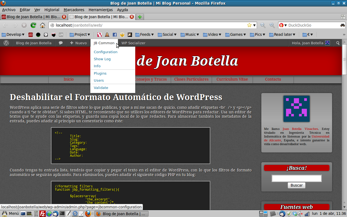Expand the Music bookmarks folder
The image size is (347, 217).
click(190, 34)
